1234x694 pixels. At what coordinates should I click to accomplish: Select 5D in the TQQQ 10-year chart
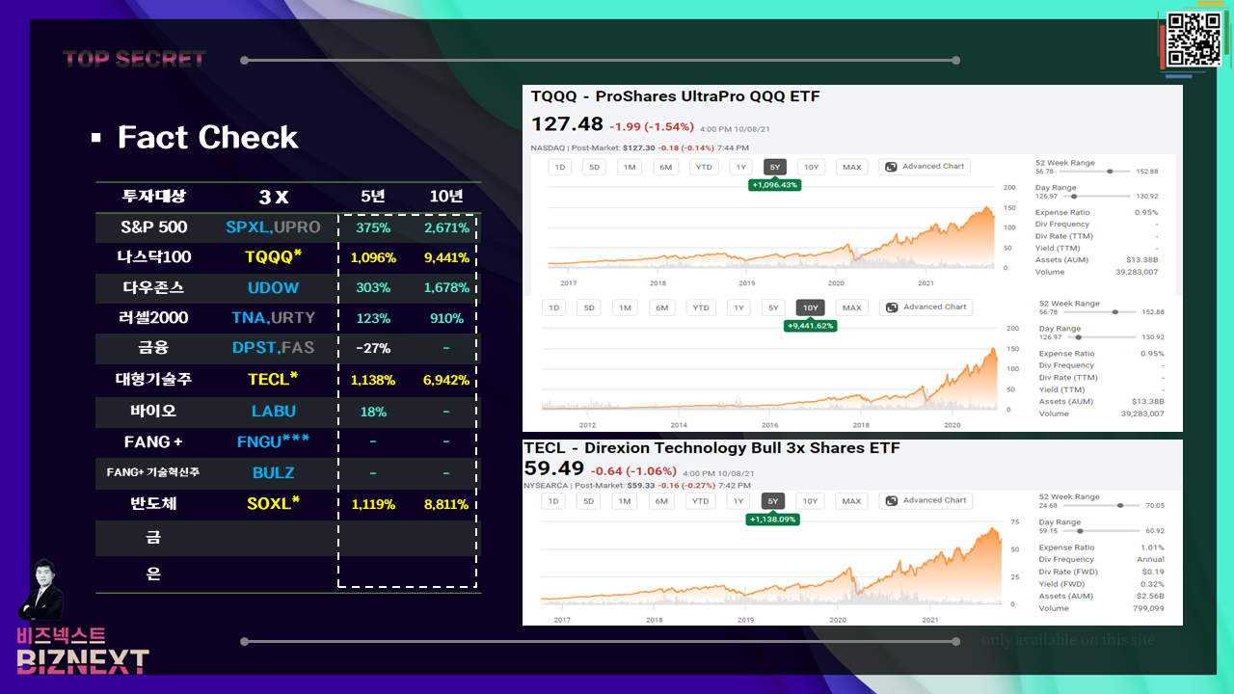590,307
